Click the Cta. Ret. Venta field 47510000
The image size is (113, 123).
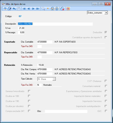point(45,74)
